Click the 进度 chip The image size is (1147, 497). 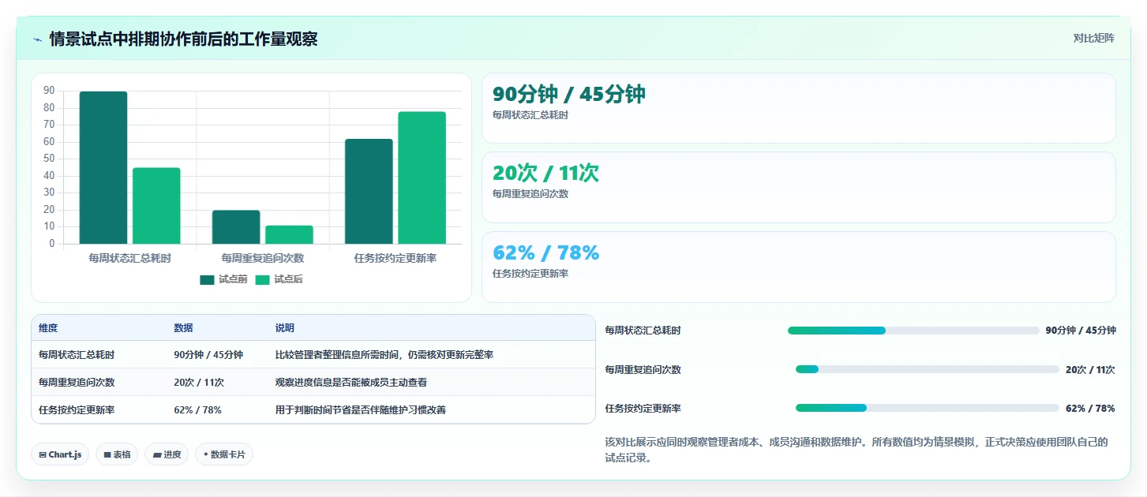[167, 454]
